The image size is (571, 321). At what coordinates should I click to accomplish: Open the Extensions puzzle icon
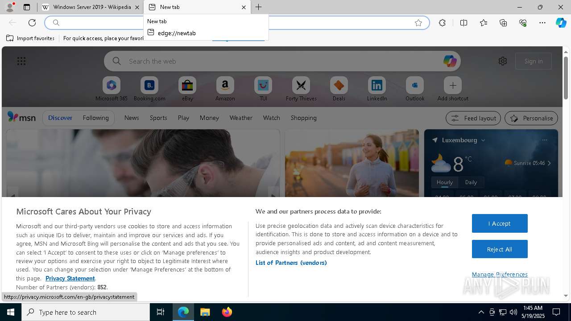click(x=442, y=23)
